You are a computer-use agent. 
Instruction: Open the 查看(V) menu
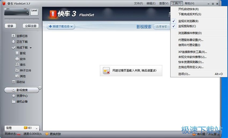(x=164, y=3)
